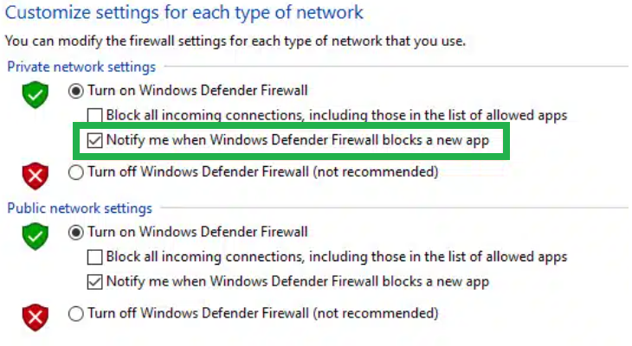632x346 pixels.
Task: Click the red shield icon under Public network settings
Action: [x=35, y=316]
